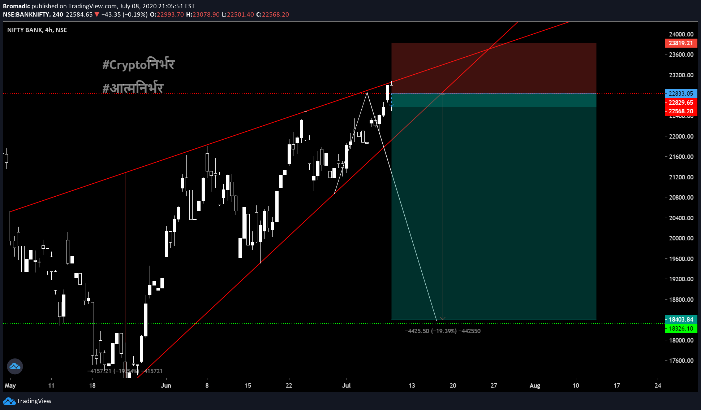701x410 pixels.
Task: Click the 23819.21 stop price label
Action: [681, 43]
